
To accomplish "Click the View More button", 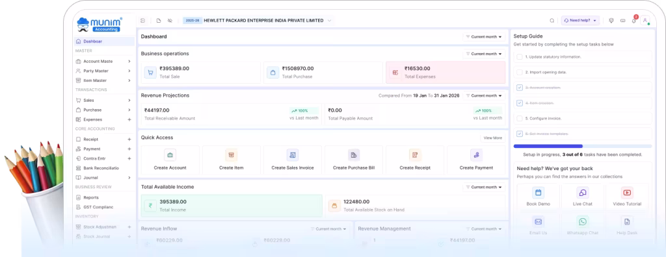I will click(x=493, y=138).
